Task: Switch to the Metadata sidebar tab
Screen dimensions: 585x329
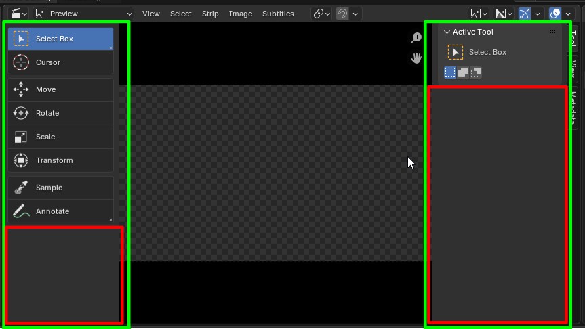Action: [573, 108]
